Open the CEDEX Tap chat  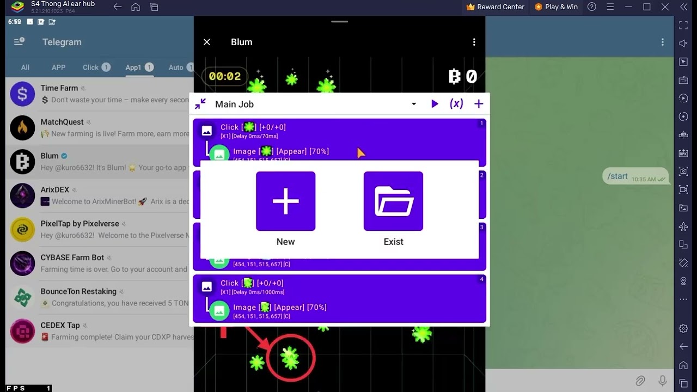[100, 331]
